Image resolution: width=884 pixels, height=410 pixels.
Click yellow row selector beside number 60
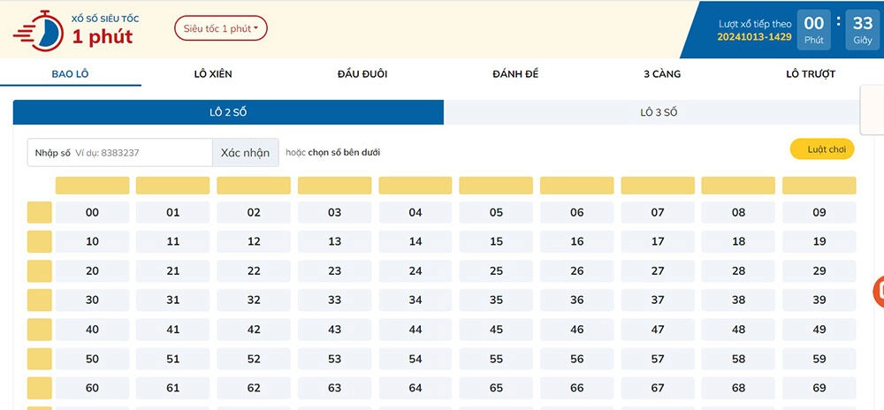[x=40, y=388]
